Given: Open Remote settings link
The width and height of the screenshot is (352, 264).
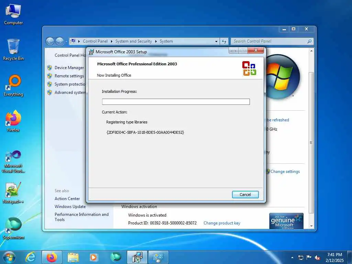Looking at the screenshot, I should pyautogui.click(x=69, y=76).
